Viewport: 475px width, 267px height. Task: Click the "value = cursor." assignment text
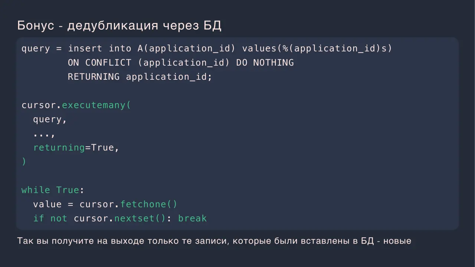coord(76,204)
